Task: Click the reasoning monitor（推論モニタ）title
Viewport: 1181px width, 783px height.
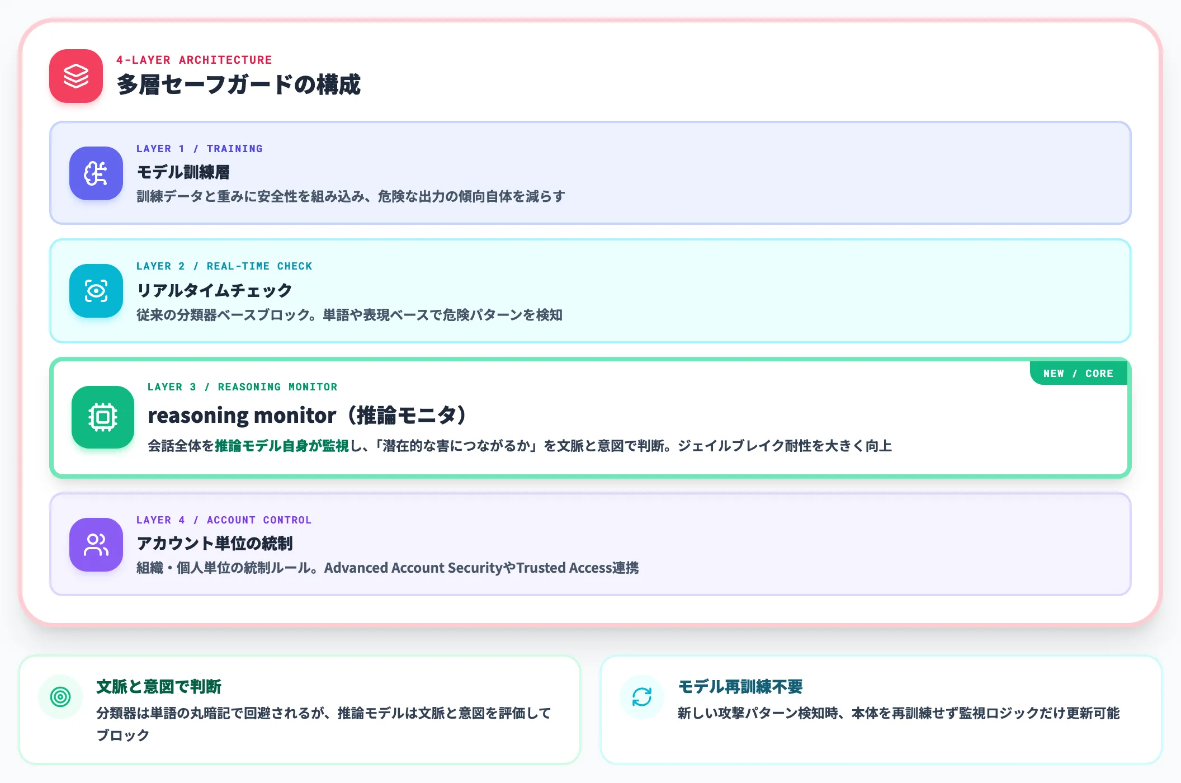Action: 308,416
